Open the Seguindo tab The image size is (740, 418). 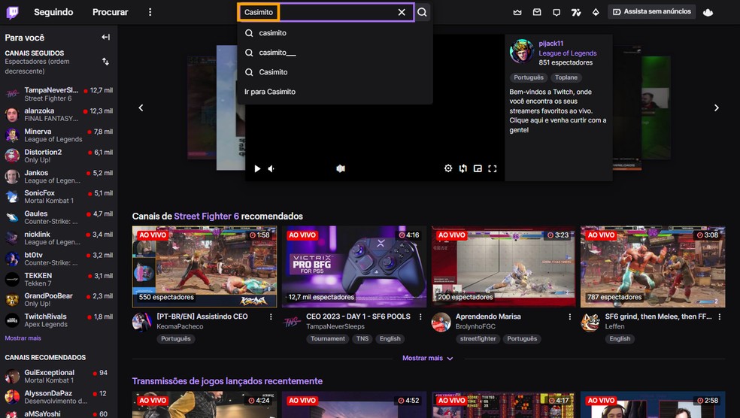[x=53, y=12]
